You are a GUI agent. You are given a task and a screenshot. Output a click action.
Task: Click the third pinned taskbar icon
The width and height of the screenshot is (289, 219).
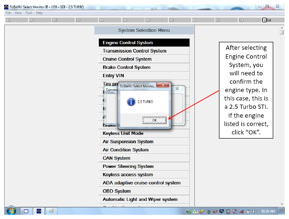coord(51,211)
